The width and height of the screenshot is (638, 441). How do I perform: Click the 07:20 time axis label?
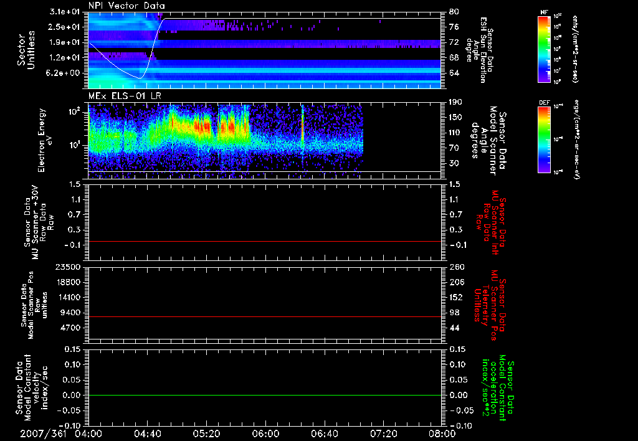tap(383, 434)
